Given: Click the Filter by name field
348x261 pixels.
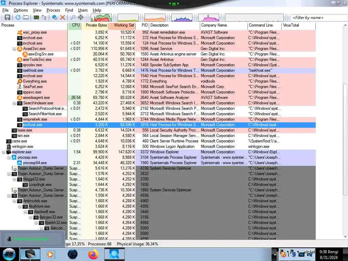Looking at the screenshot, I should (319, 18).
